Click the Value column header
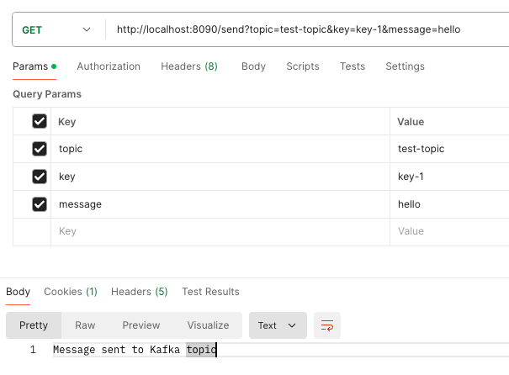 pos(411,122)
